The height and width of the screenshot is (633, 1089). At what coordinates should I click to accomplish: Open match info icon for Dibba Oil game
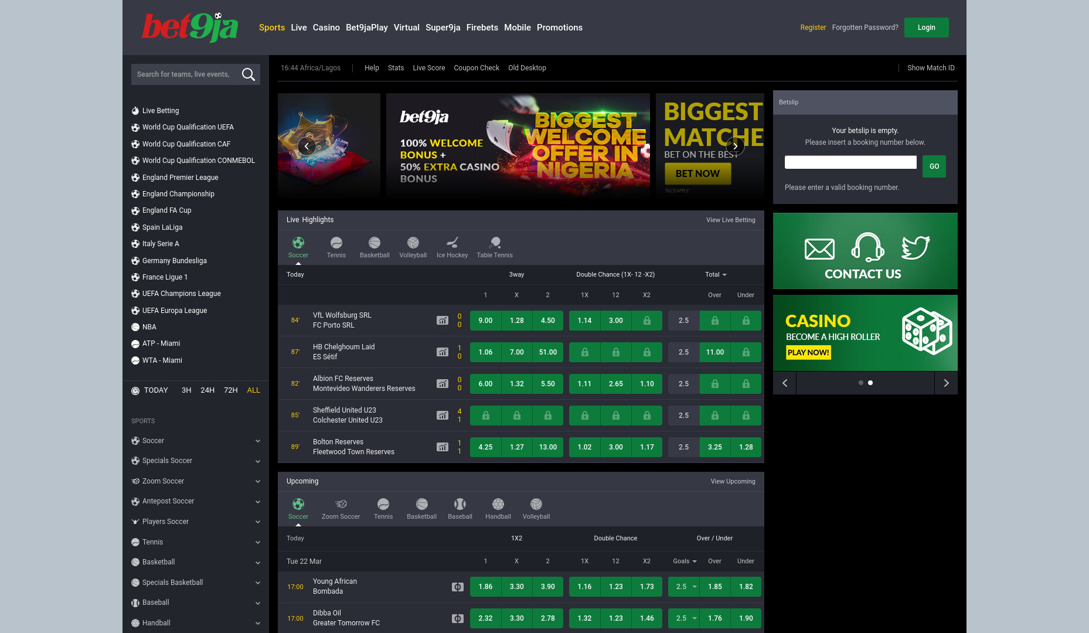(458, 618)
